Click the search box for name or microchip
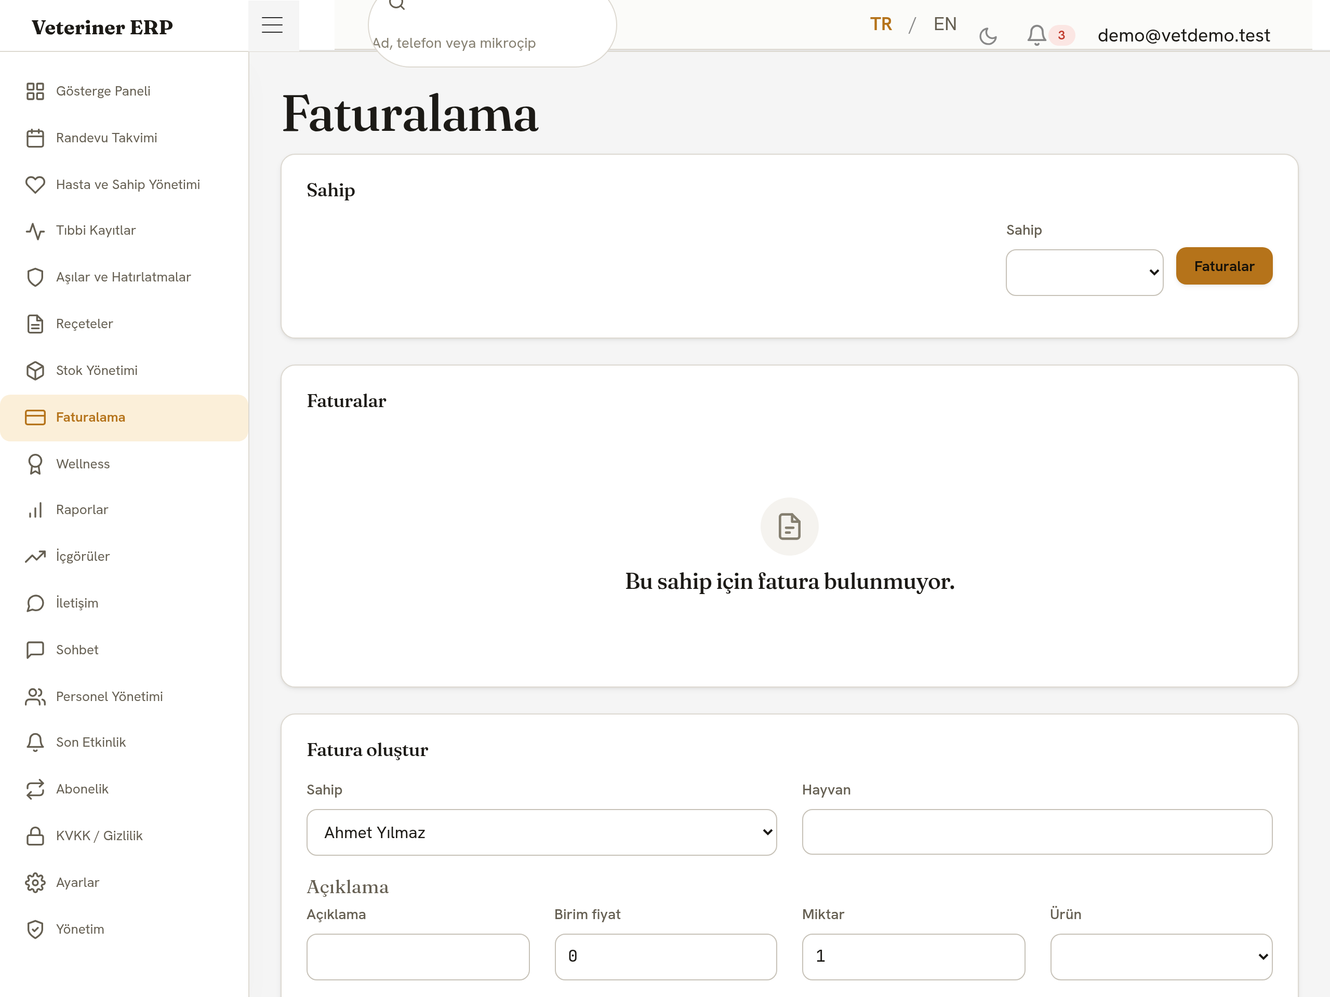 492,33
